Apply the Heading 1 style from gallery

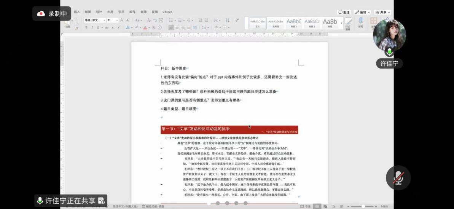(x=294, y=22)
